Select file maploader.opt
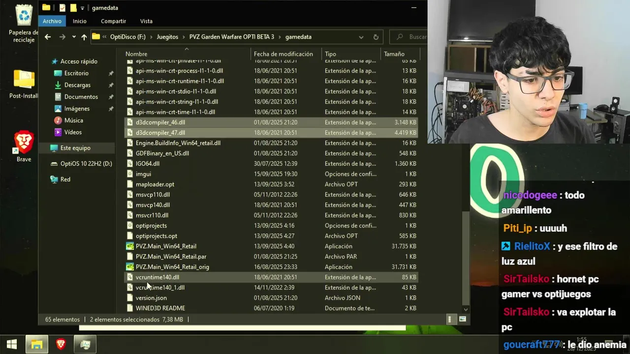The width and height of the screenshot is (630, 354). (x=271, y=184)
